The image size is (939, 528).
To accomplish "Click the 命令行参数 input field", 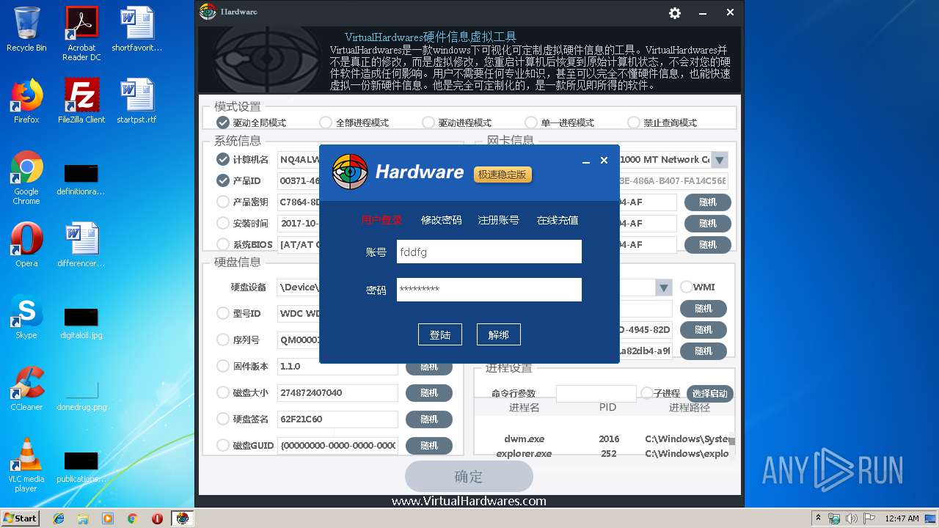I will point(596,394).
